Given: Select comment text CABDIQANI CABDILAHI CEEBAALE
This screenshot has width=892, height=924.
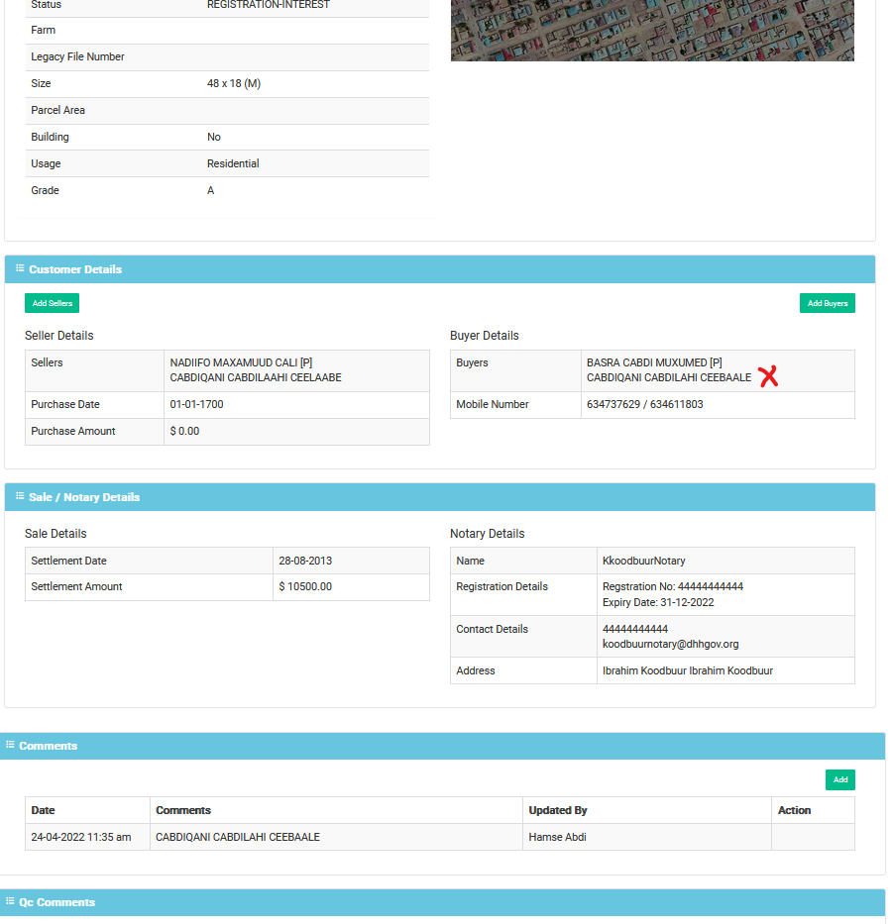Looking at the screenshot, I should coord(238,837).
